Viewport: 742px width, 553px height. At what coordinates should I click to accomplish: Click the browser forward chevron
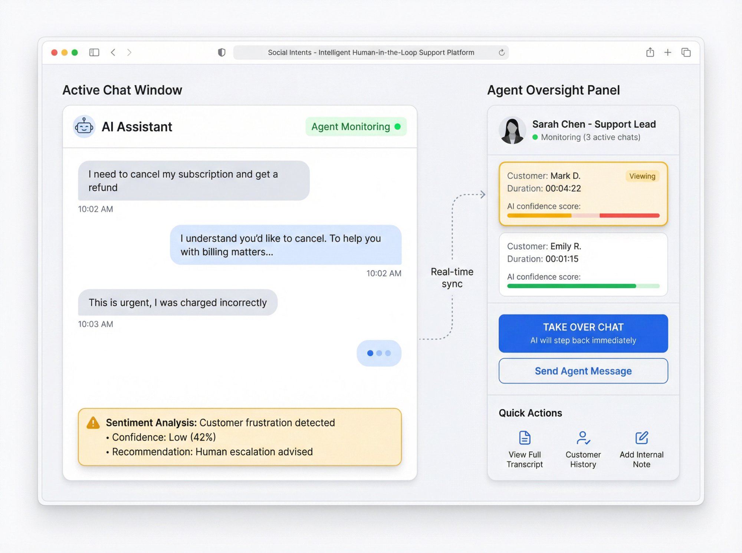pyautogui.click(x=129, y=52)
